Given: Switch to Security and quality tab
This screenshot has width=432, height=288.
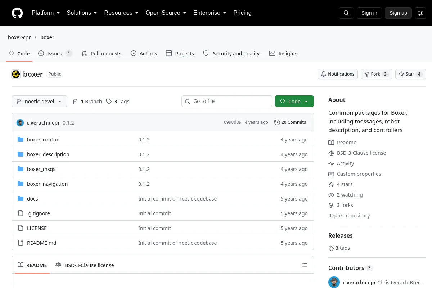Looking at the screenshot, I should (231, 53).
